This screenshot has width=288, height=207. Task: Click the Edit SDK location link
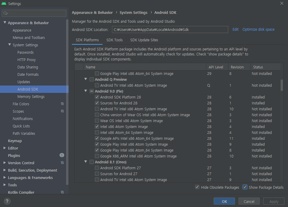coord(235,29)
